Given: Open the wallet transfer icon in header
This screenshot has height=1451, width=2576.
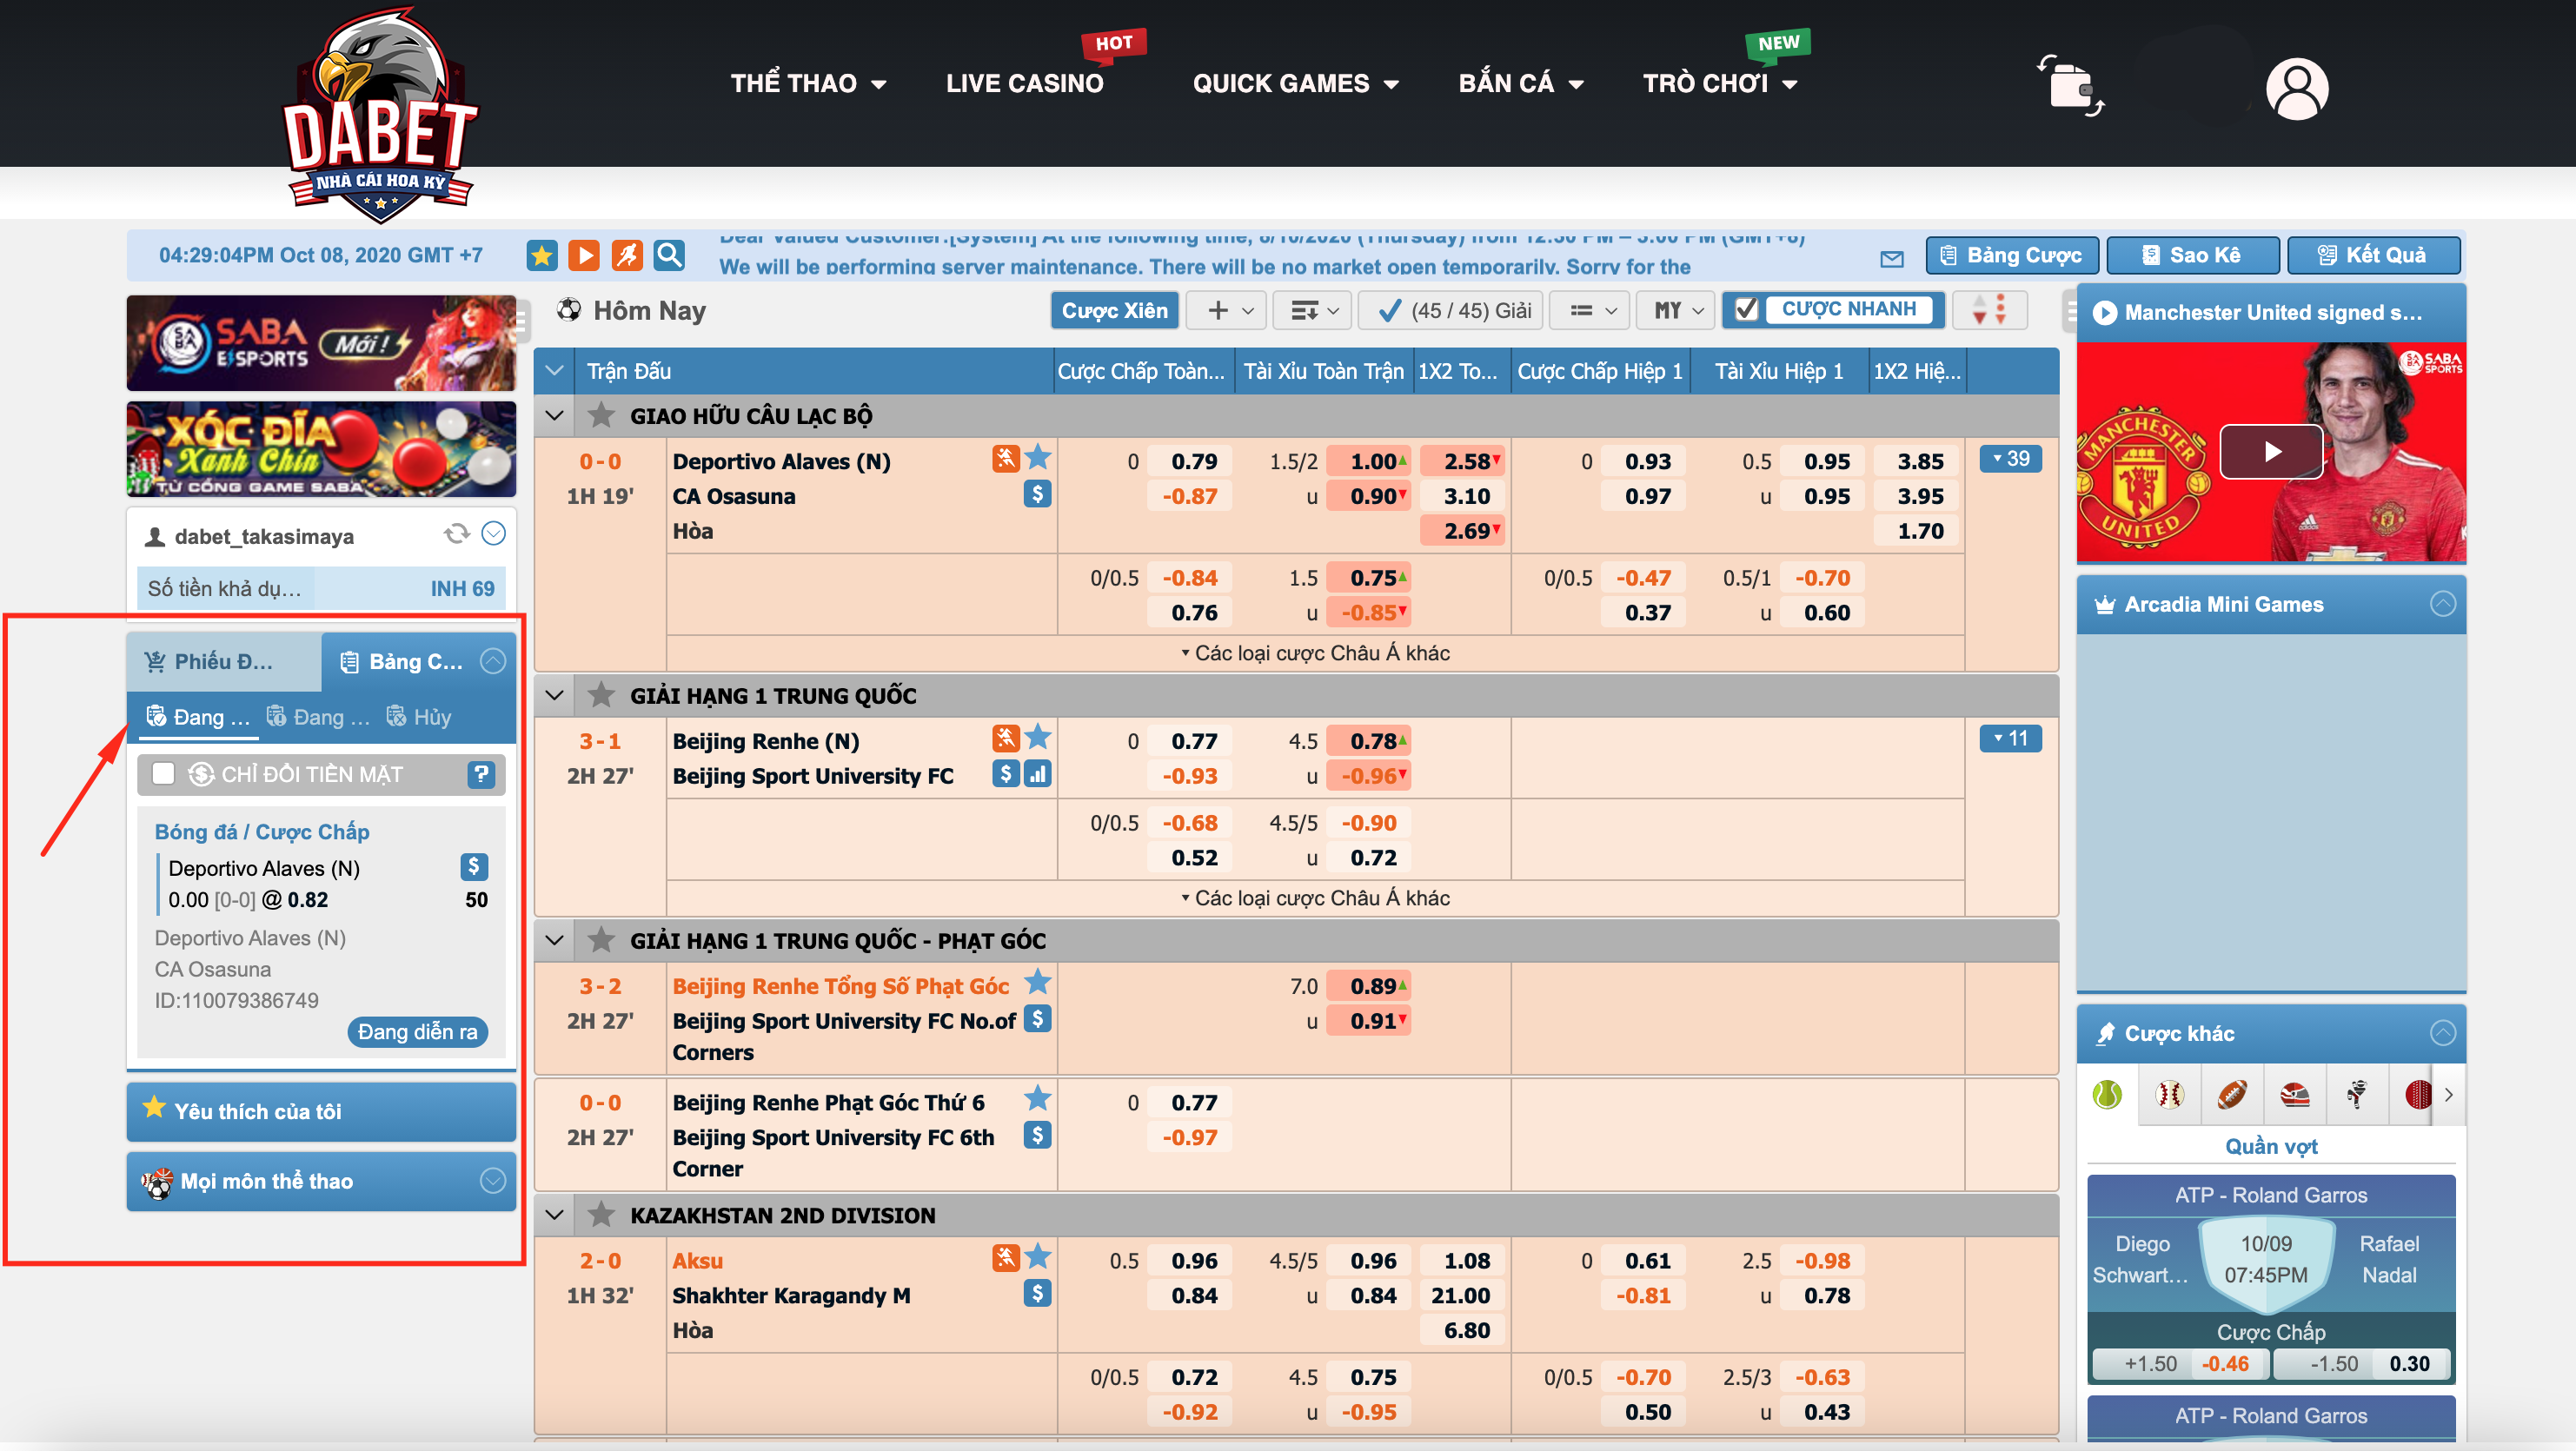Looking at the screenshot, I should (2071, 86).
